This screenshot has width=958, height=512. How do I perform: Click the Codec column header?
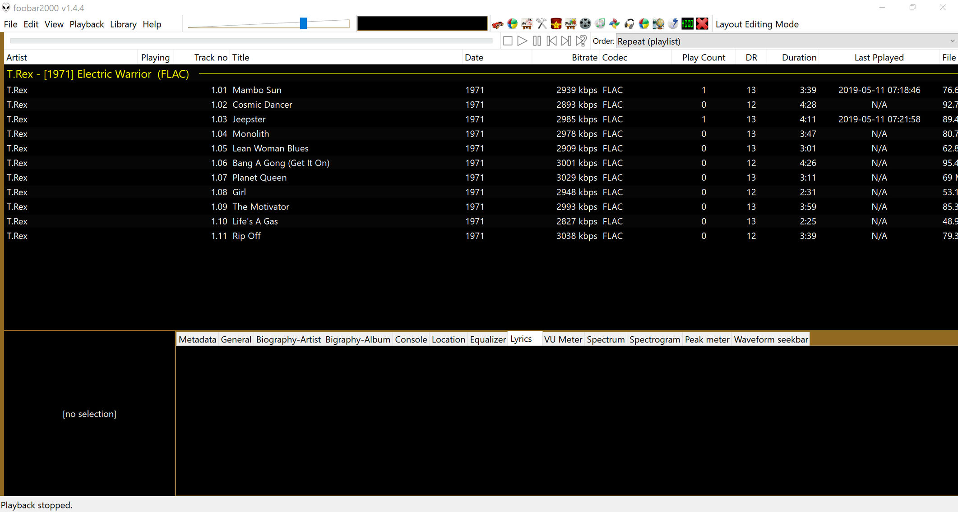click(636, 57)
